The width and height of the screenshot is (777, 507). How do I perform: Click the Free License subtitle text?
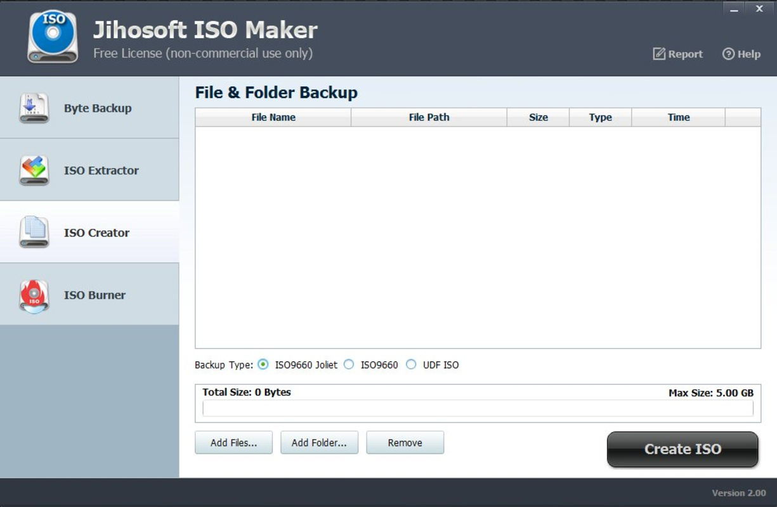[x=203, y=53]
